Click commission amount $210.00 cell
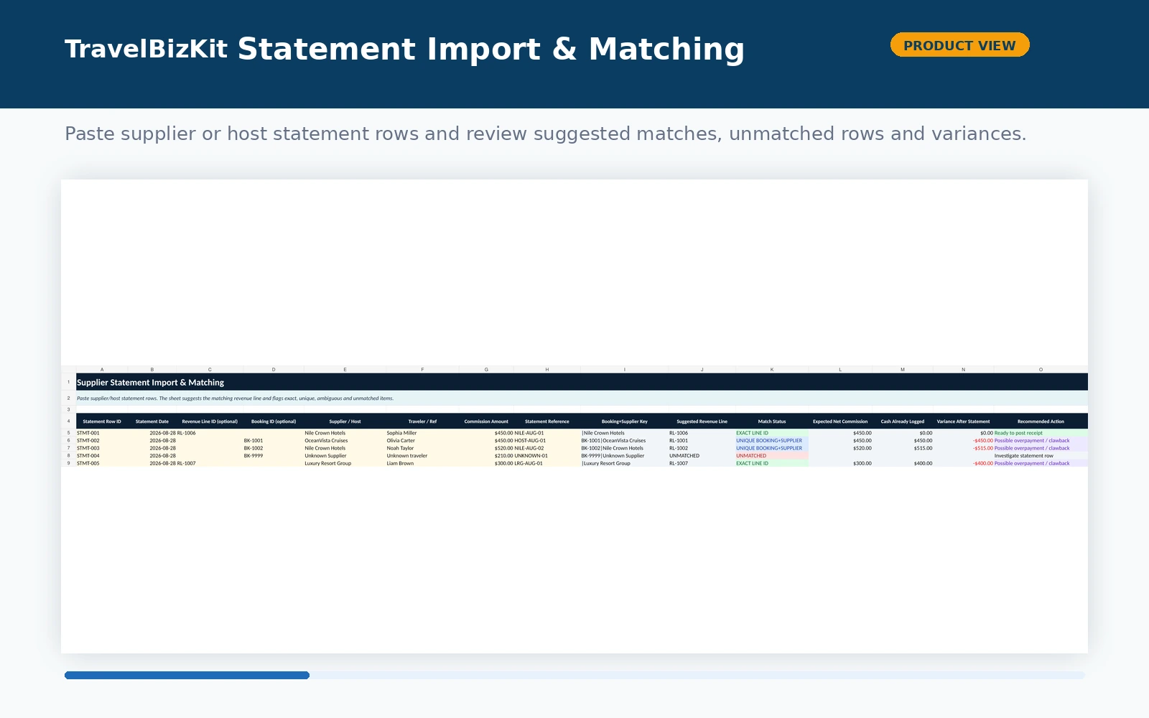Screen dimensions: 1149x718 pyautogui.click(x=486, y=456)
